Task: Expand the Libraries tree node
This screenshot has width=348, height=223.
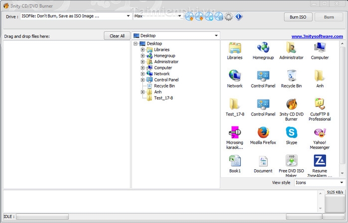Action: pyautogui.click(x=142, y=50)
